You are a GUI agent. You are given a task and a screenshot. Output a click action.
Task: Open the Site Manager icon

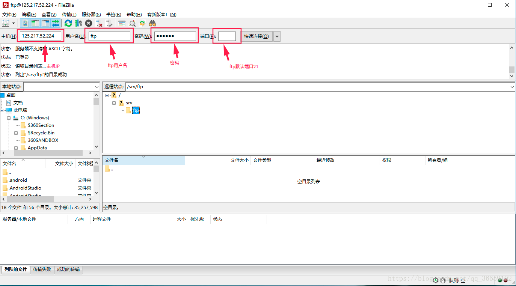[x=6, y=23]
